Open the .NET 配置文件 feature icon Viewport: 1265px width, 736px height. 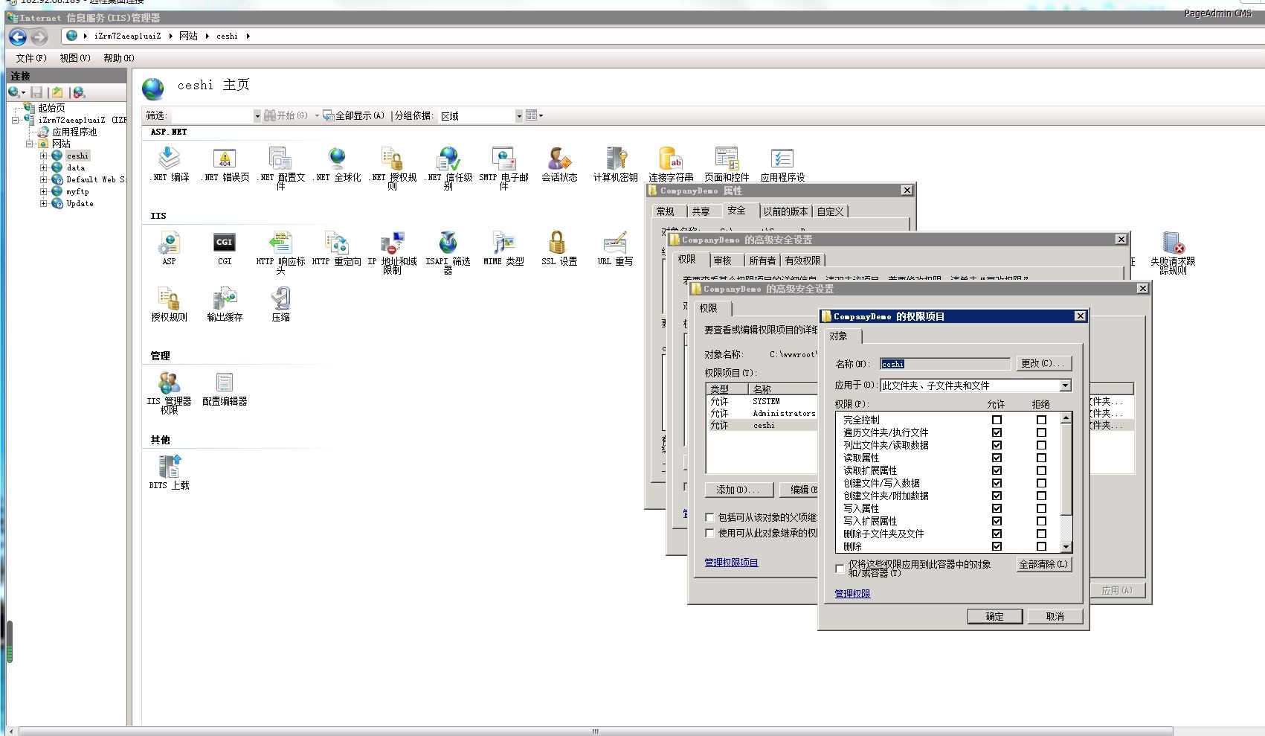point(280,159)
